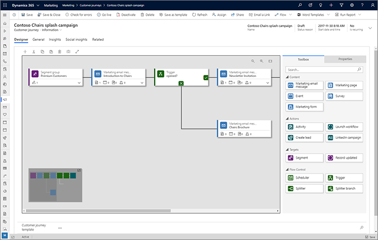Image resolution: width=378 pixels, height=240 pixels.
Task: Open the settings gear icon
Action: [x=352, y=5]
